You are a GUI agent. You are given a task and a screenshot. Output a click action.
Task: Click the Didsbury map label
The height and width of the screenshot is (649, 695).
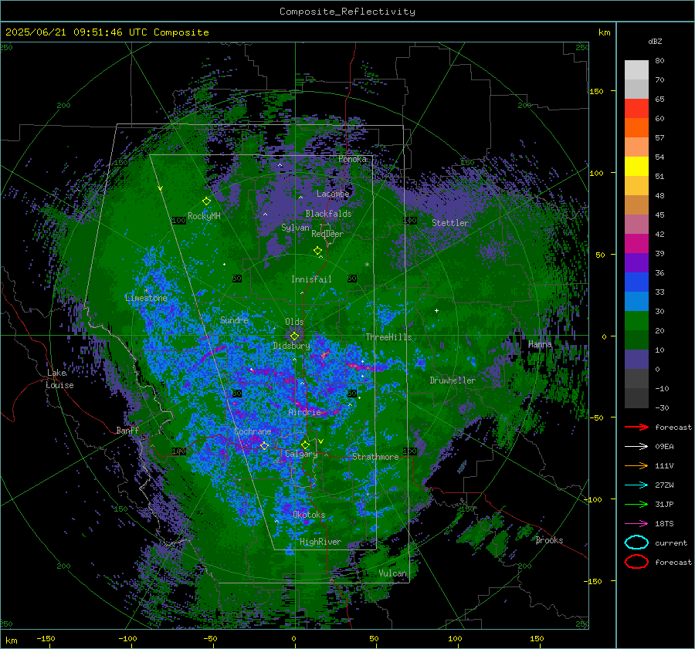pos(291,346)
